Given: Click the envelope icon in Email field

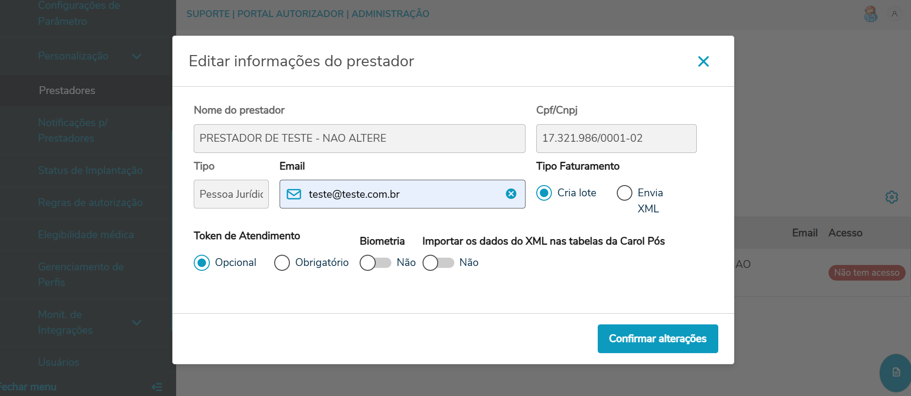Looking at the screenshot, I should point(294,194).
